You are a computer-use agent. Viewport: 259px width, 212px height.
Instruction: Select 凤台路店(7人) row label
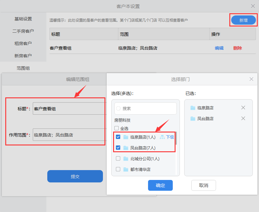point(143,148)
